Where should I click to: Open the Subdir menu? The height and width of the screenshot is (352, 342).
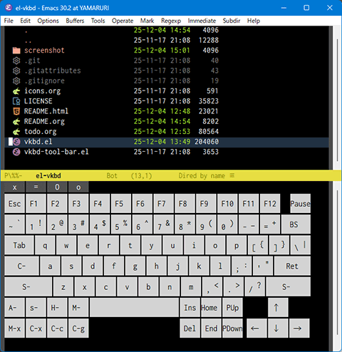point(232,21)
